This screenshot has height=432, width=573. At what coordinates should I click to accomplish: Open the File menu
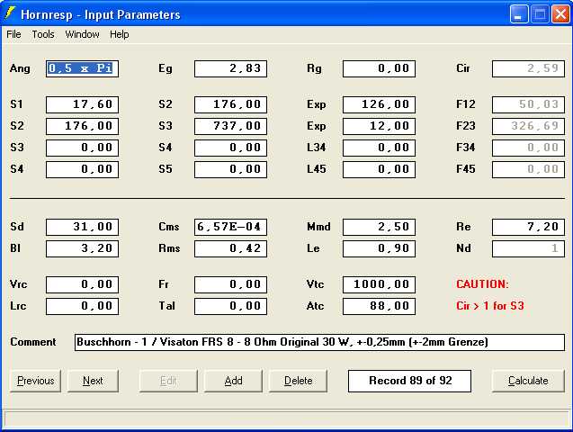coord(13,34)
